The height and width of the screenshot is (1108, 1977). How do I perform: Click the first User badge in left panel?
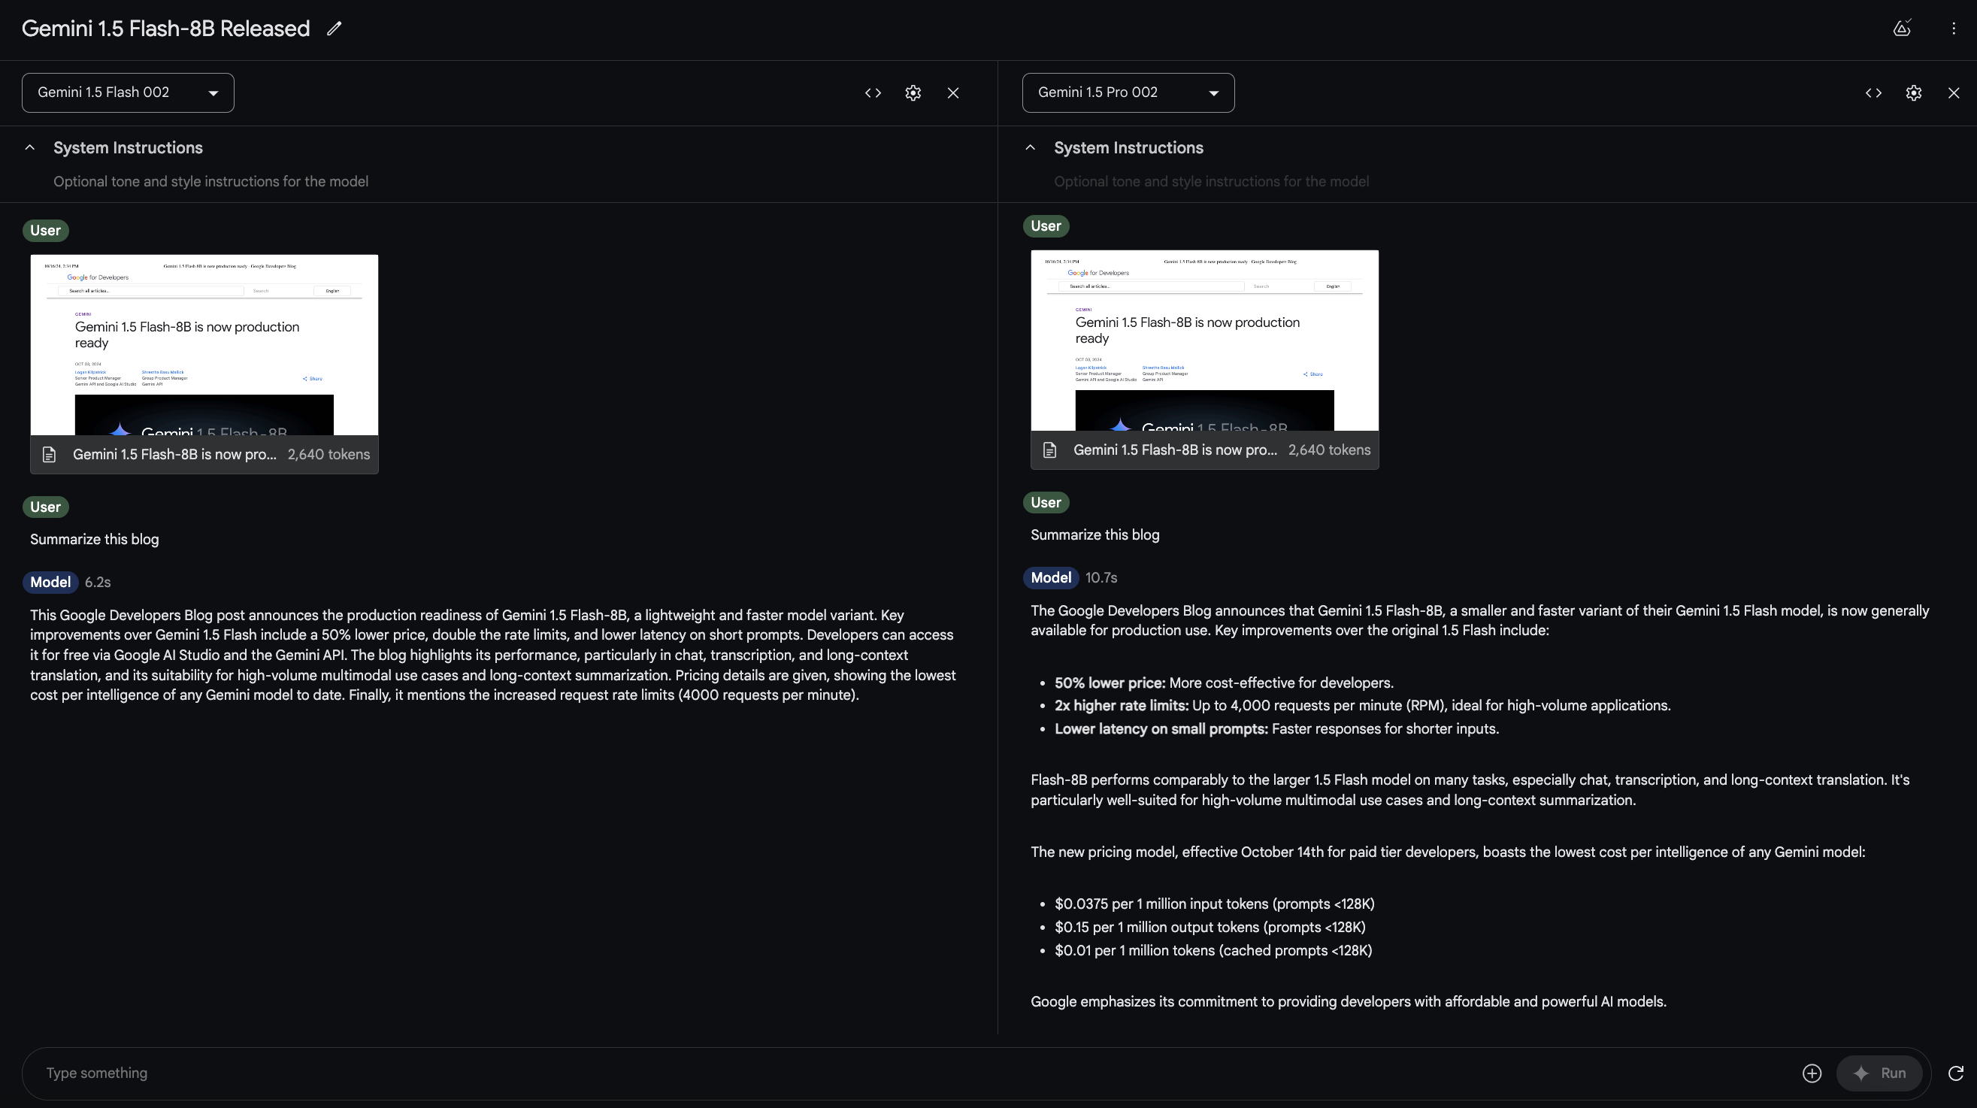(x=45, y=230)
